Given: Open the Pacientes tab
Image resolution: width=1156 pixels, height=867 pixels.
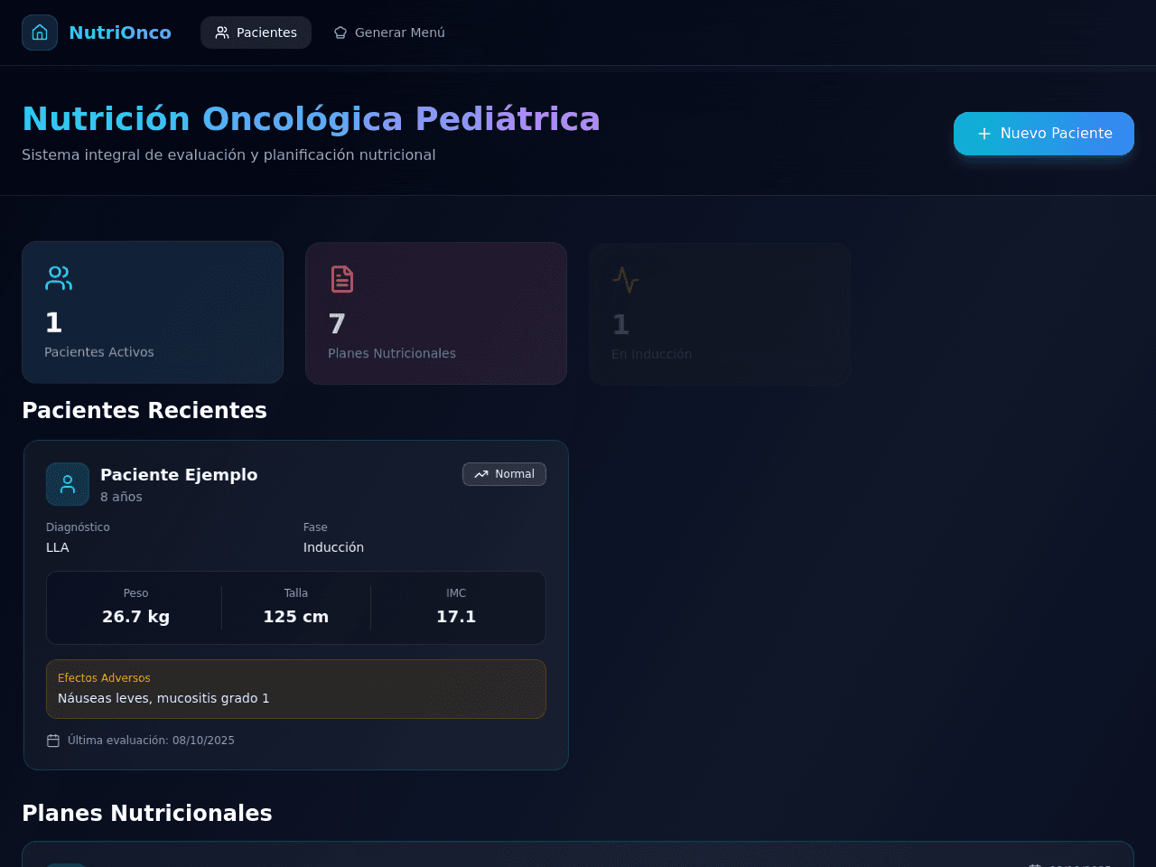Looking at the screenshot, I should [x=256, y=33].
